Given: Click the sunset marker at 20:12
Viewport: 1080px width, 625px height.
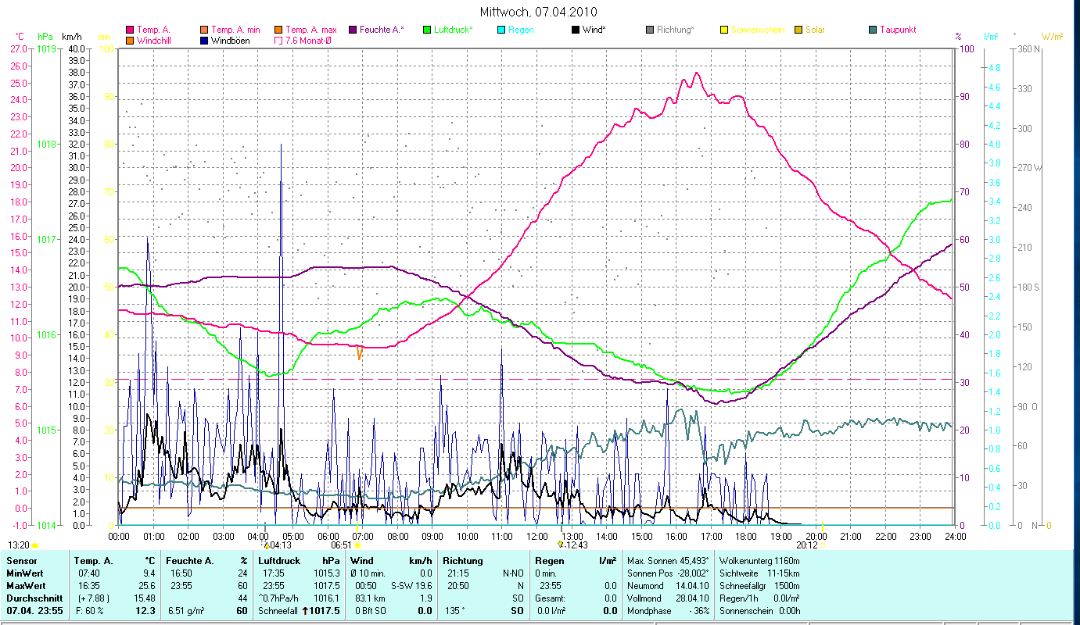Looking at the screenshot, I should 823,545.
